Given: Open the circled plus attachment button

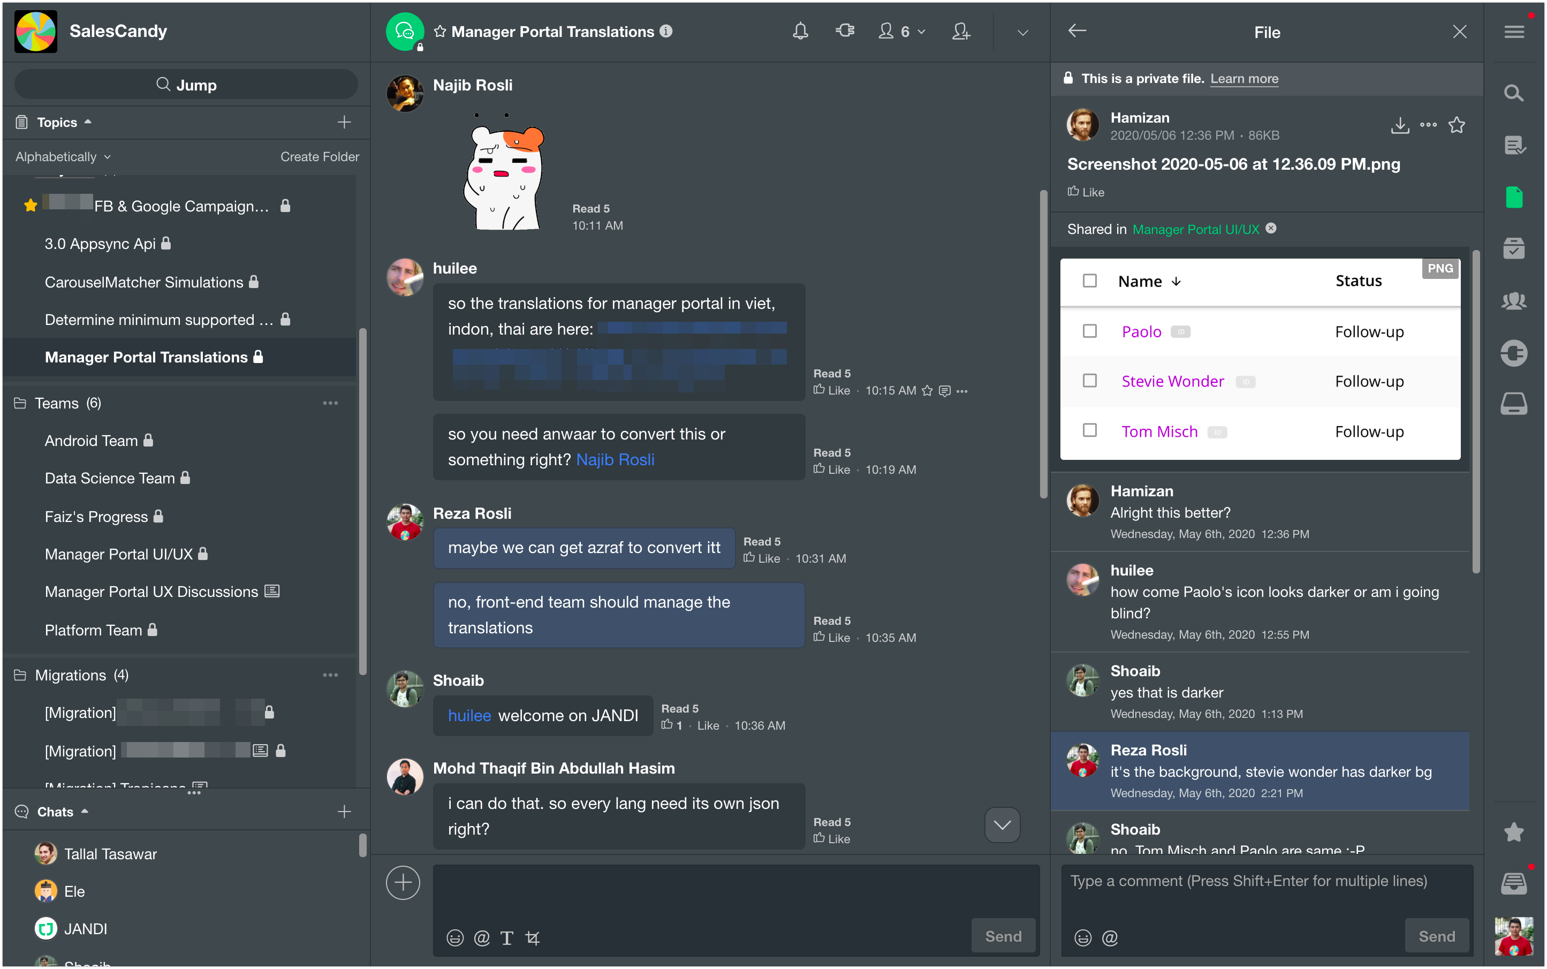Looking at the screenshot, I should (403, 882).
